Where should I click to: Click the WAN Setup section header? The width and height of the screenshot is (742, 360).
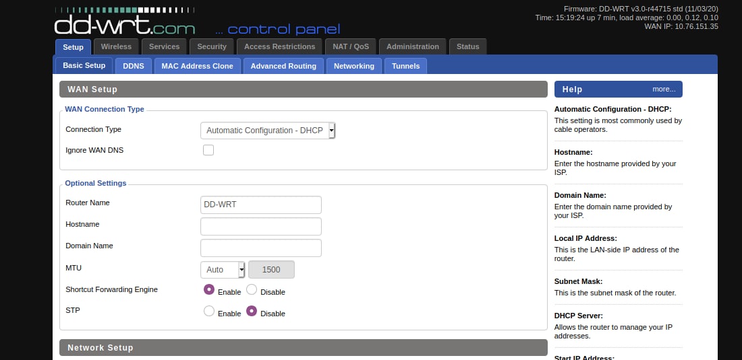click(304, 89)
